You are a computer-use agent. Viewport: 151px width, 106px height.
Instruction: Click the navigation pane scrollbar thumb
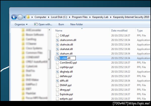pyautogui.click(x=49, y=59)
